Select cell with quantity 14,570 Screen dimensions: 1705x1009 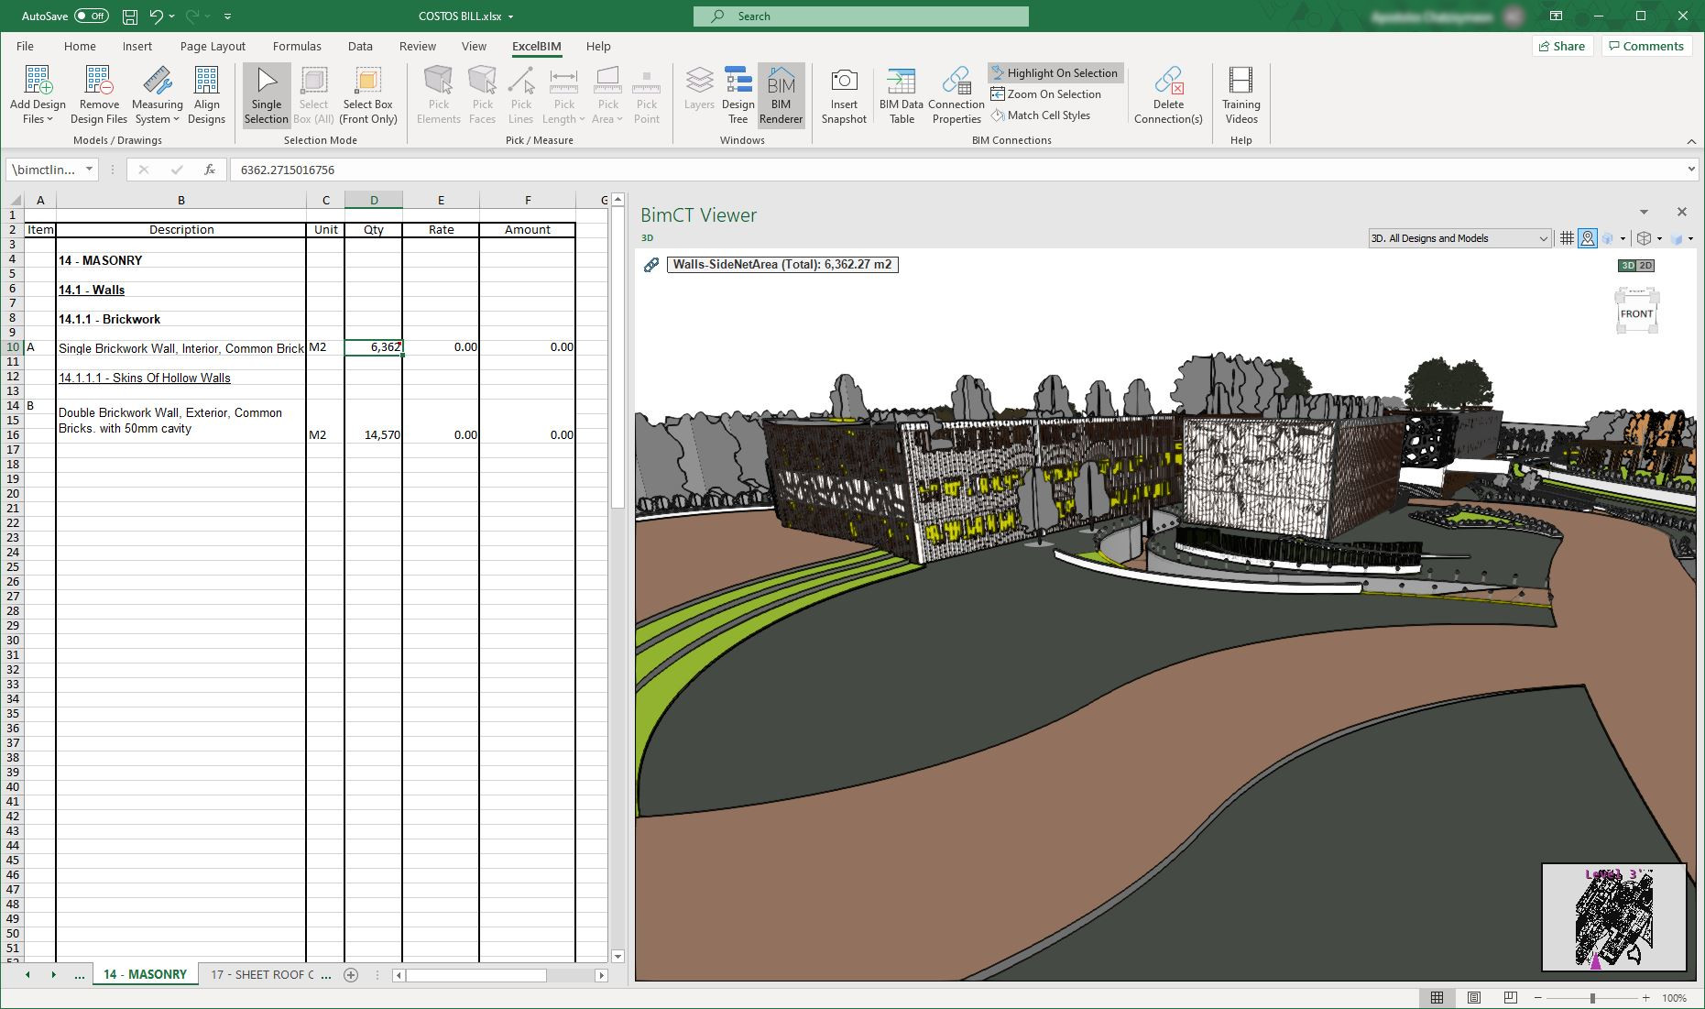[x=374, y=434]
